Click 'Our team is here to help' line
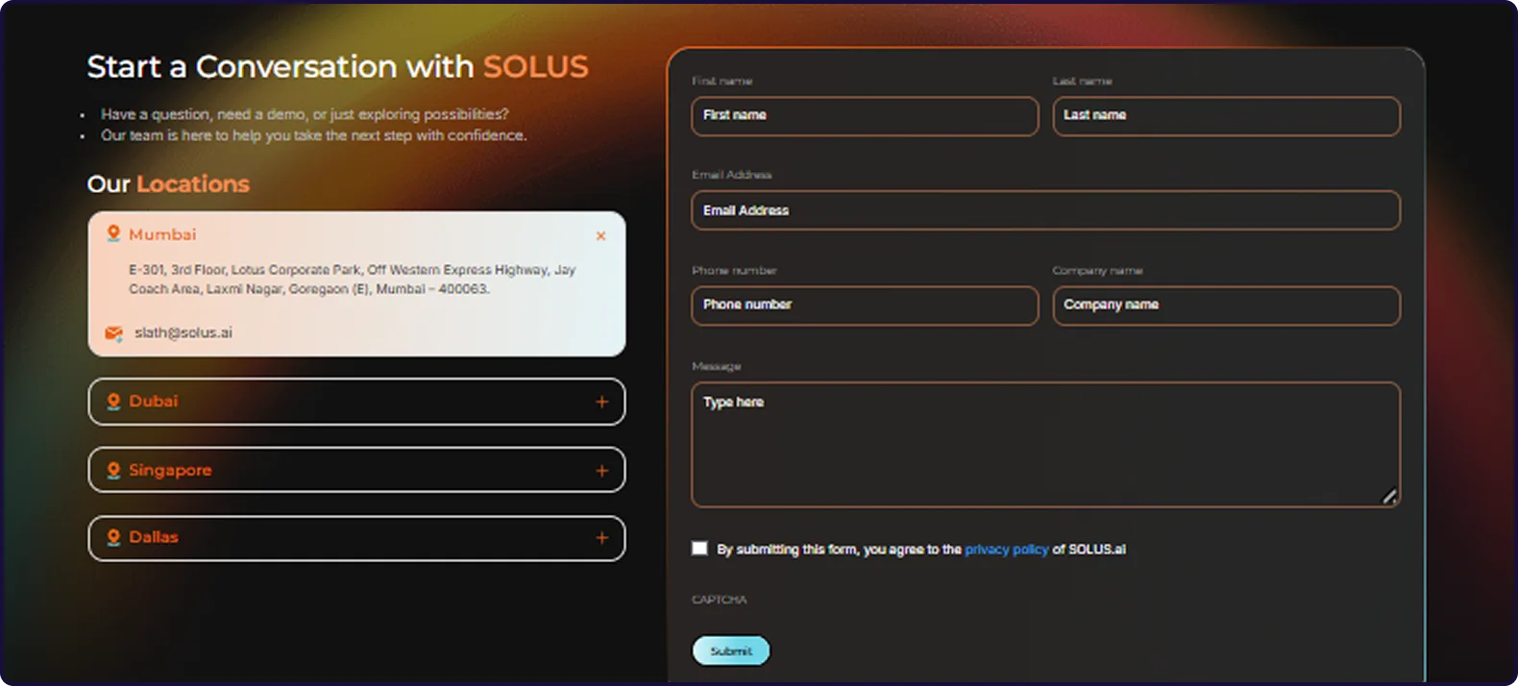Viewport: 1518px width, 686px height. pyautogui.click(x=314, y=135)
